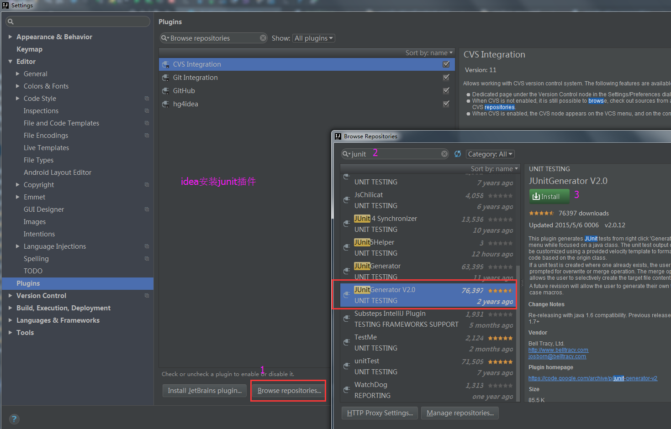The height and width of the screenshot is (429, 671).
Task: Uncheck the hg4idea plugin checkbox
Action: pos(446,104)
